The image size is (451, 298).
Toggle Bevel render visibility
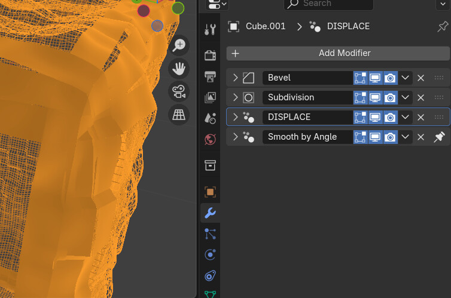pos(391,78)
